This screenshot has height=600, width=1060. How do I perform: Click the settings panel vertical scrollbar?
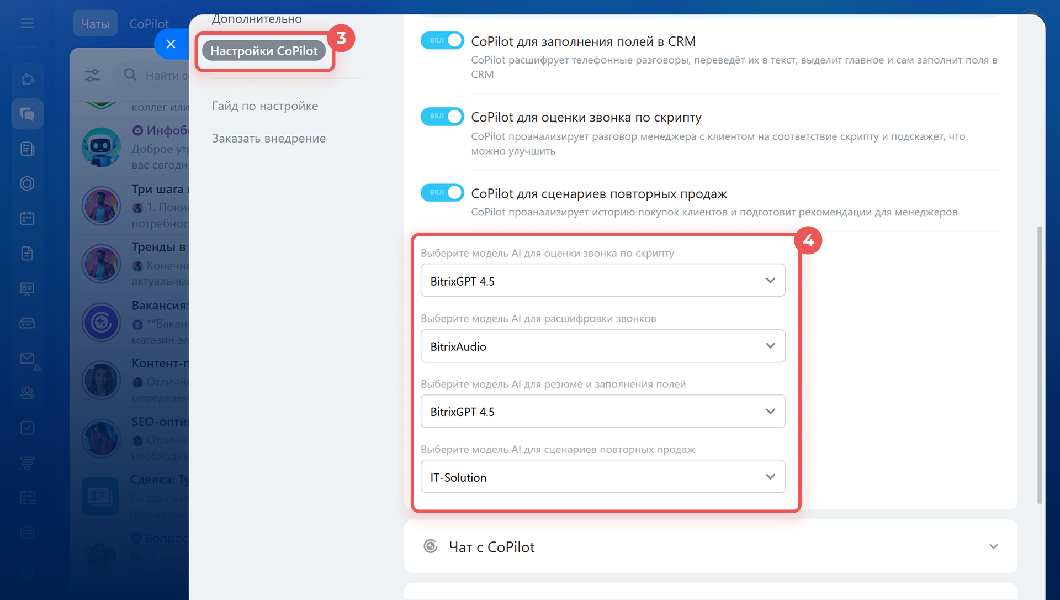(1040, 365)
